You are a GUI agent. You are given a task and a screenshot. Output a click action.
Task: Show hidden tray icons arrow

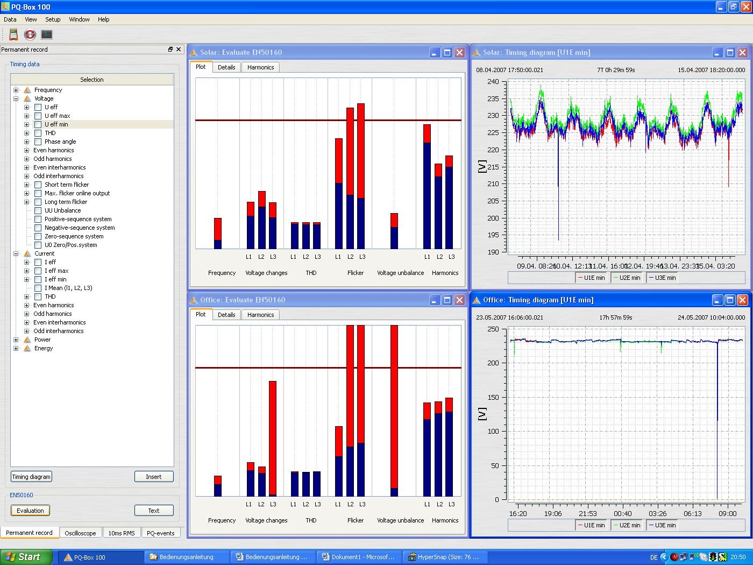pos(664,557)
